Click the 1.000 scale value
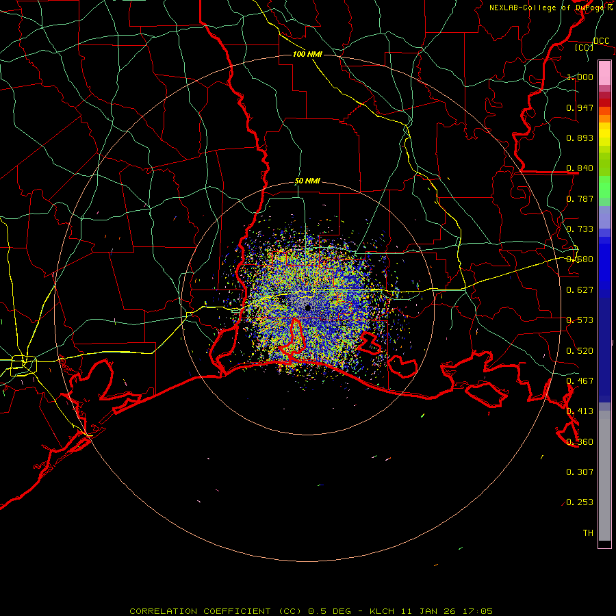The height and width of the screenshot is (616, 616). [580, 77]
